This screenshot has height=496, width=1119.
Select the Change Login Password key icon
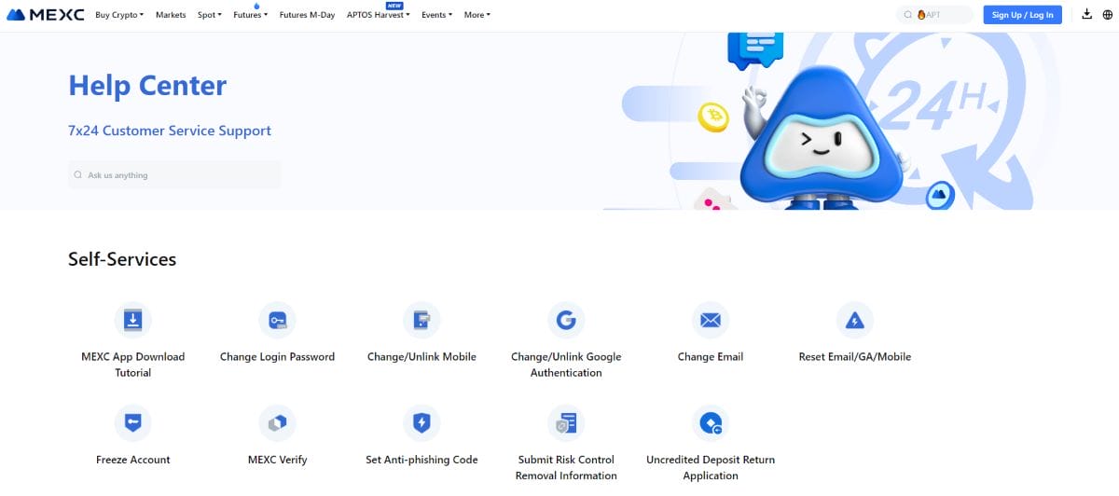coord(277,321)
